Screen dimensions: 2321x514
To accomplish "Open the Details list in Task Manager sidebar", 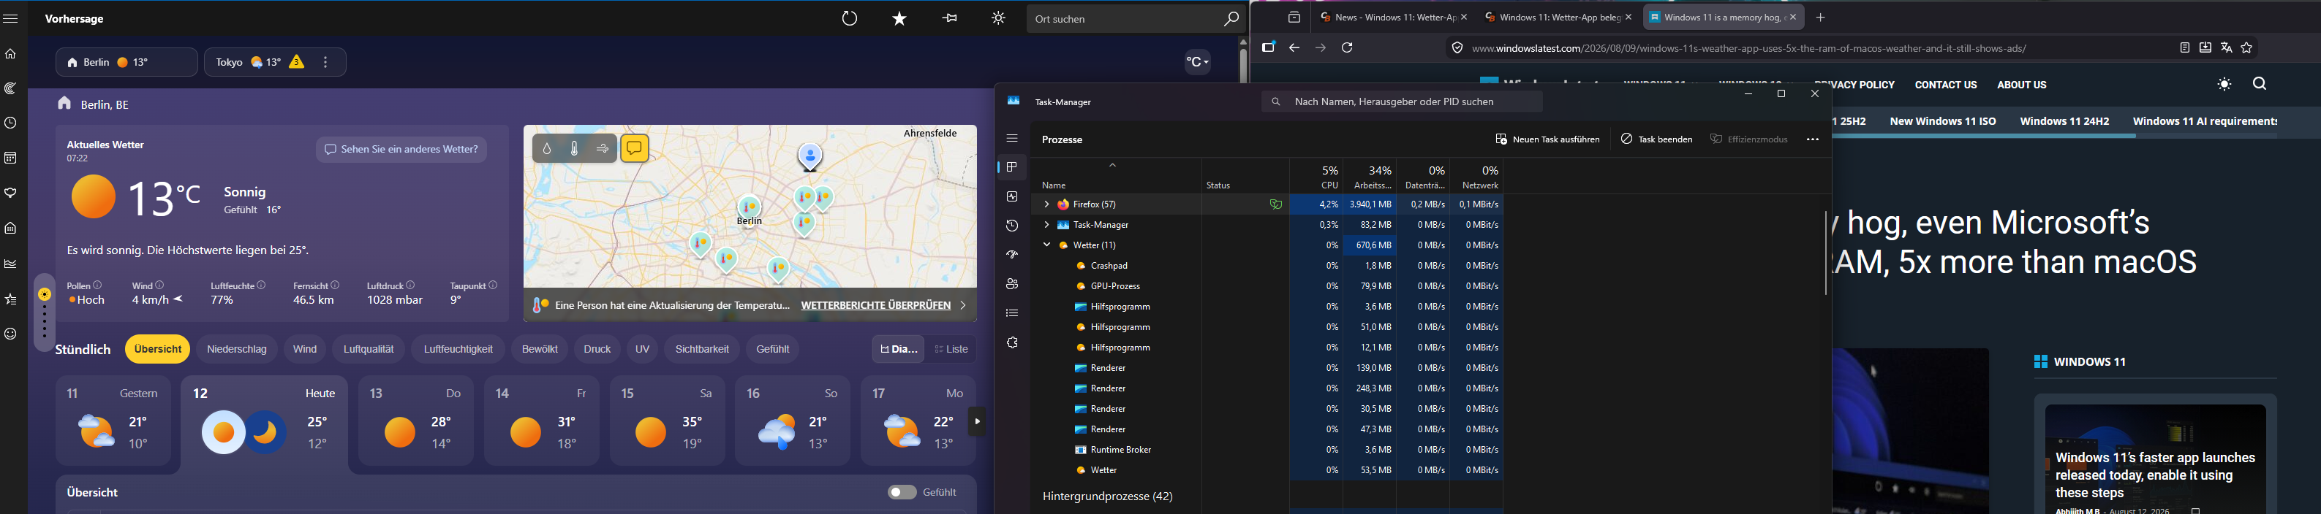I will (x=1012, y=313).
